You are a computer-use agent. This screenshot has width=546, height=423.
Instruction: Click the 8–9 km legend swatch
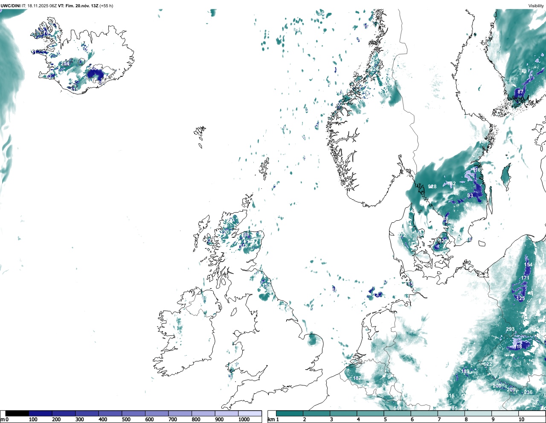point(478,413)
